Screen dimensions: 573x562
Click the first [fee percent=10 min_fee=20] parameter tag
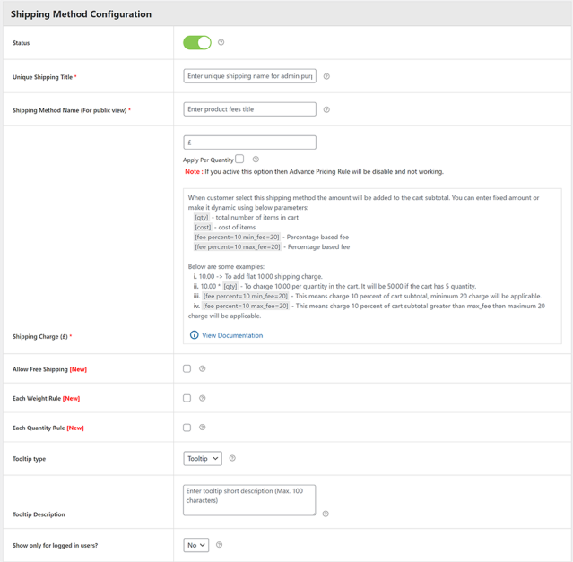[237, 237]
